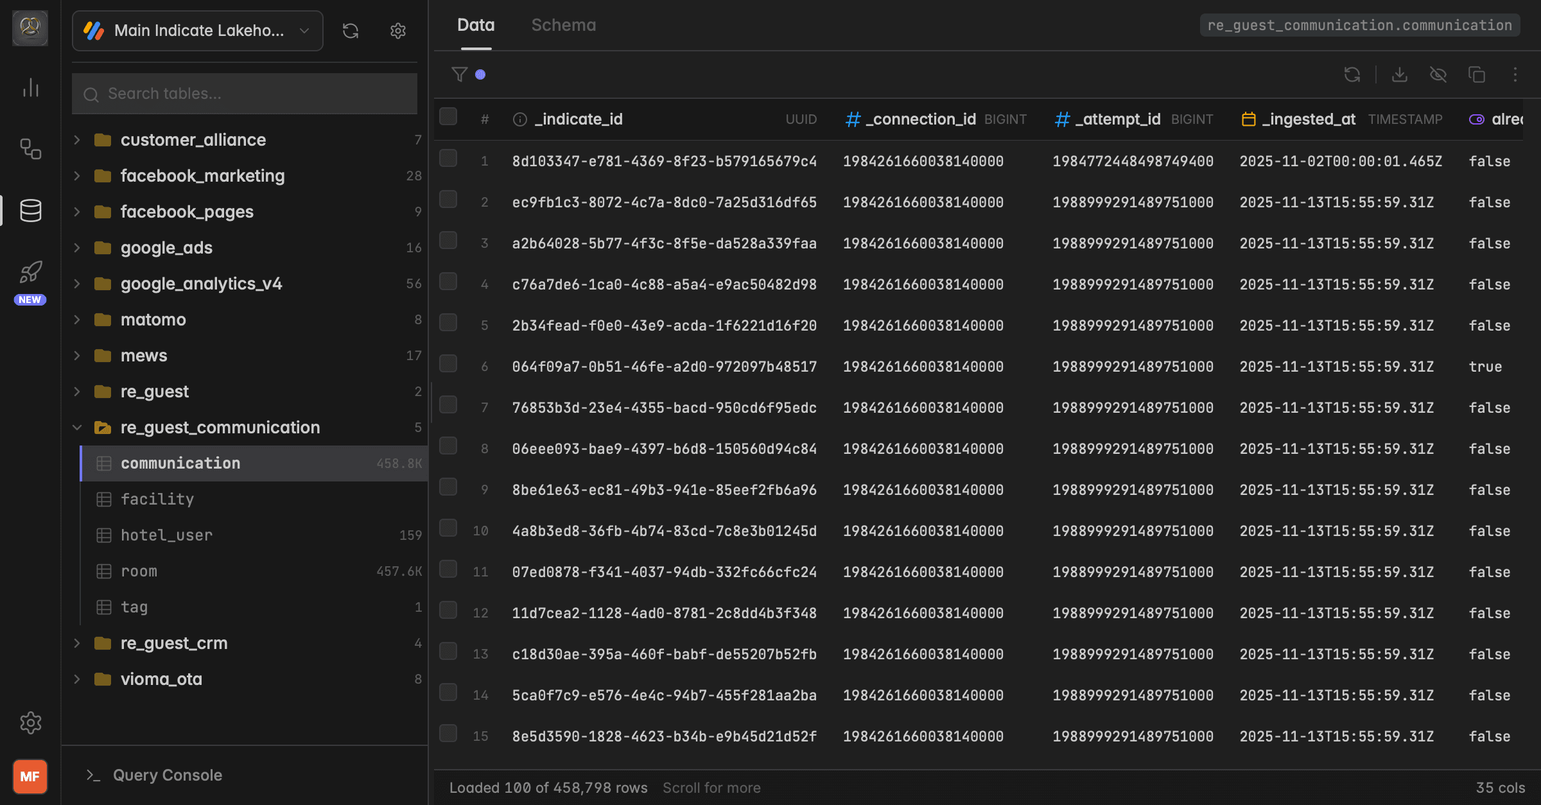Viewport: 1541px width, 805px height.
Task: Open the more options kebab menu
Action: (1515, 74)
